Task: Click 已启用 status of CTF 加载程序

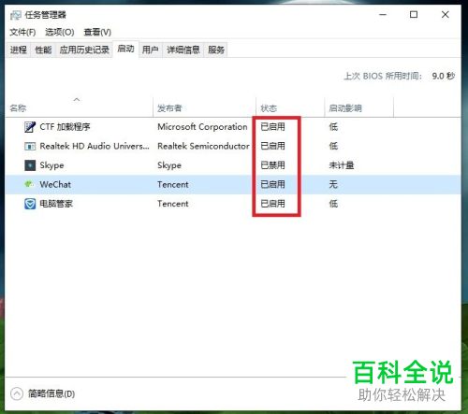Action: click(272, 127)
